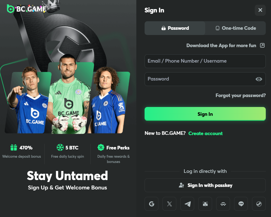Click Sign In with passkey button
The width and height of the screenshot is (271, 217).
tap(205, 185)
